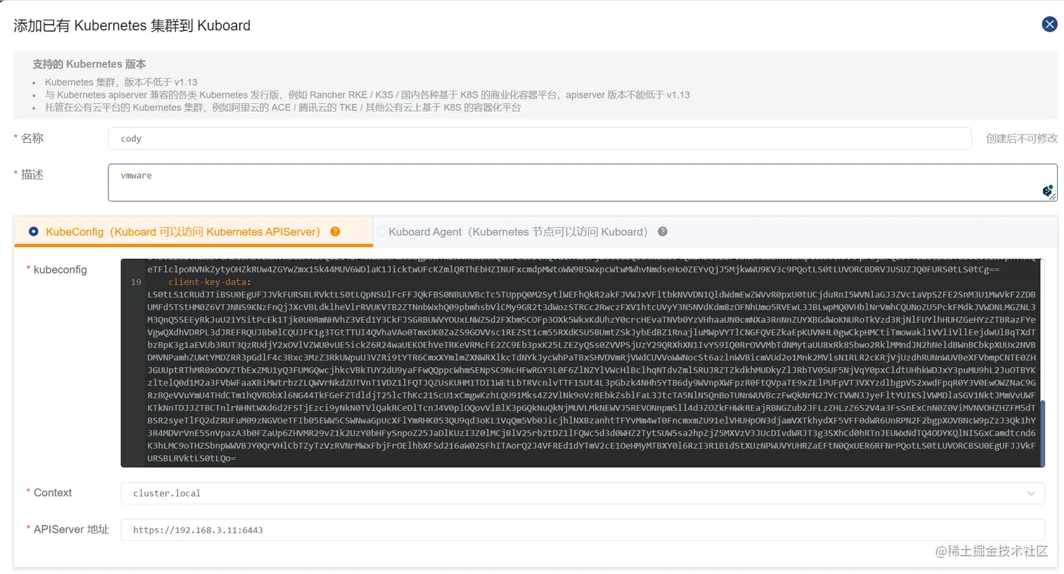Click the APIServer 地址 field label

point(71,529)
